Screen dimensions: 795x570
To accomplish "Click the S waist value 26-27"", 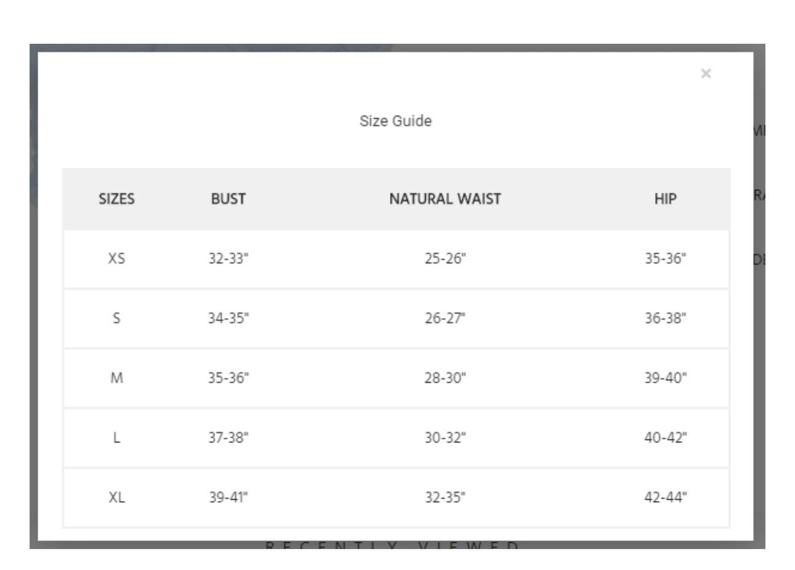I will (x=445, y=319).
